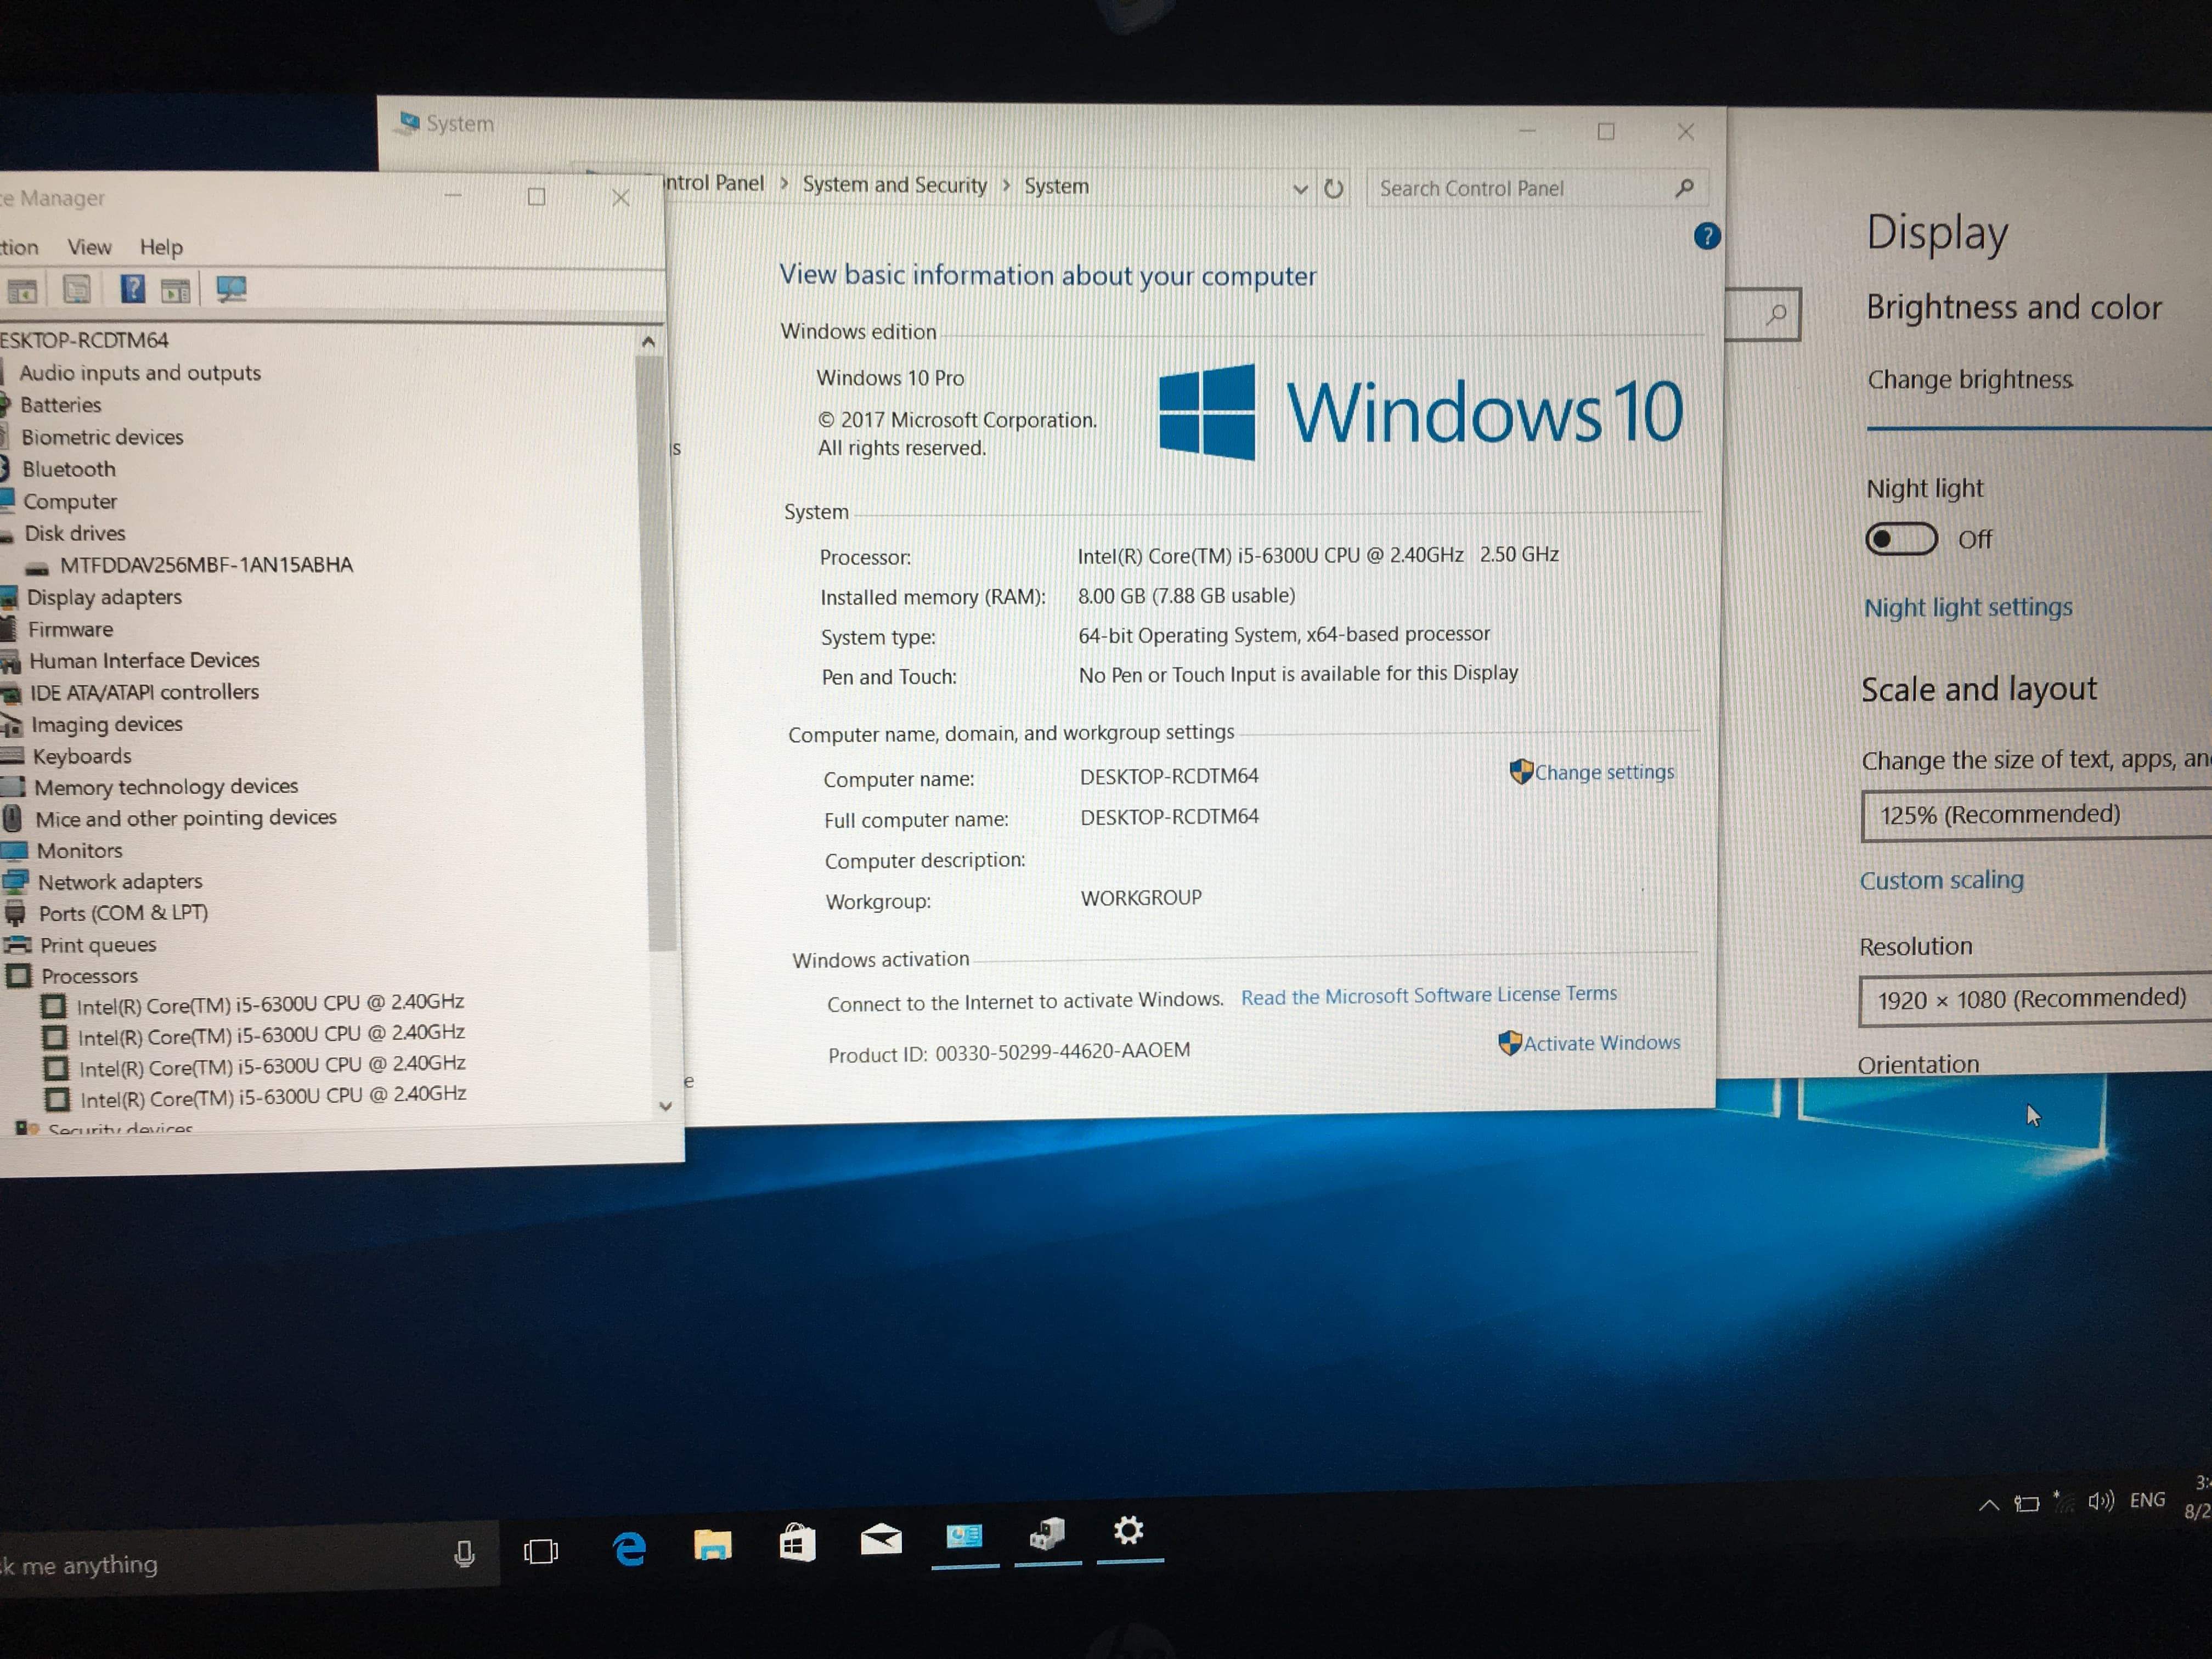
Task: Click the help question-mark icon in Device Manager toolbar
Action: 132,289
